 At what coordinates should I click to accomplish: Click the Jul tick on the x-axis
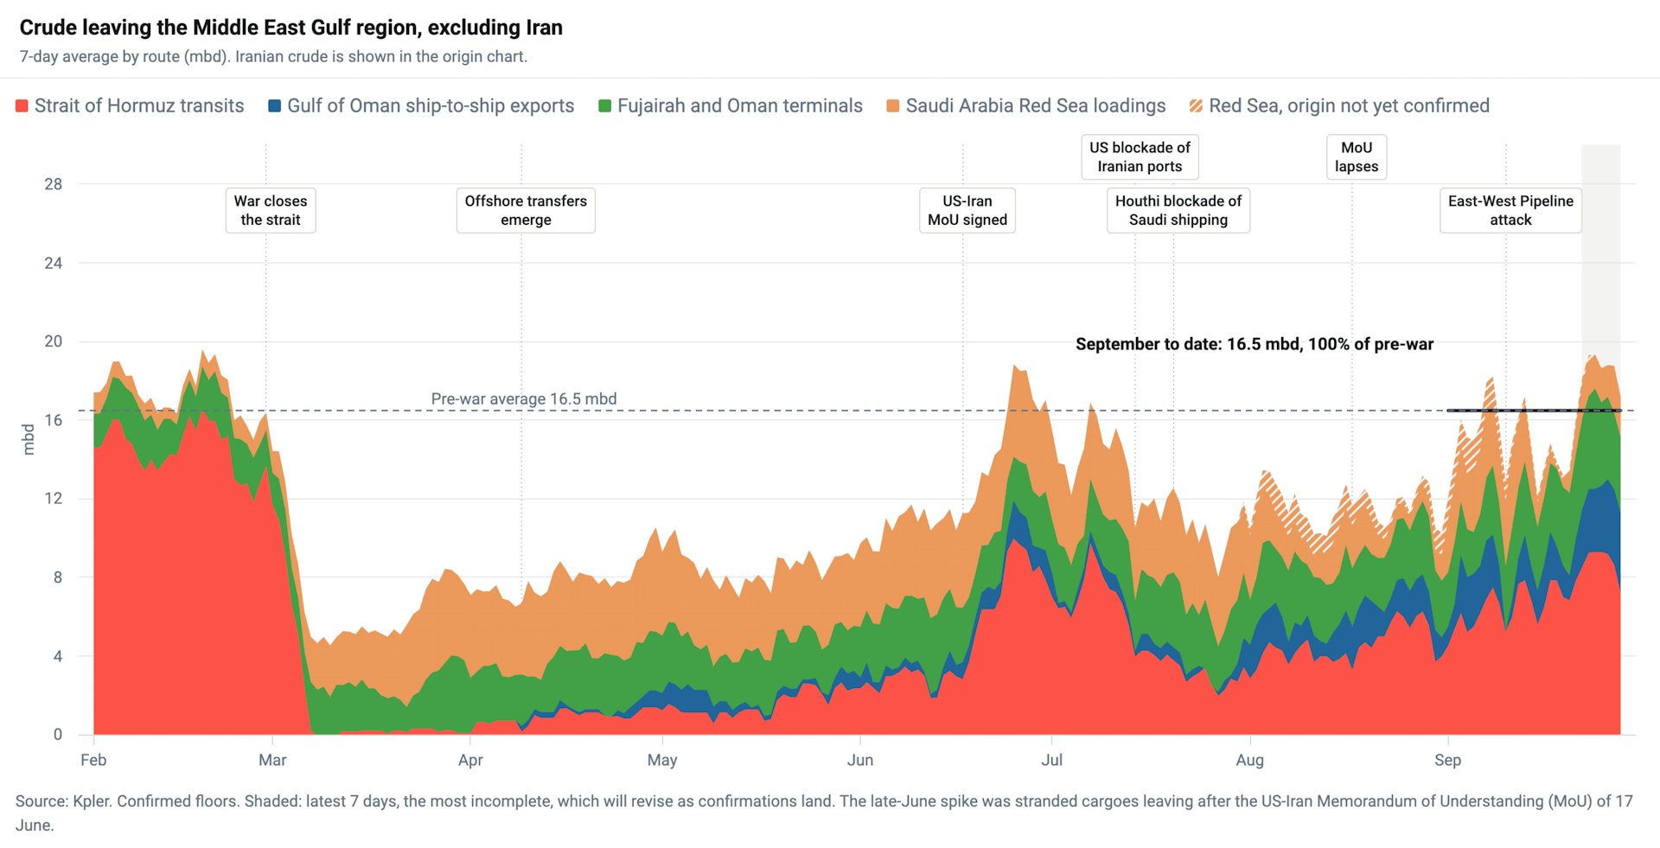pos(1051,760)
